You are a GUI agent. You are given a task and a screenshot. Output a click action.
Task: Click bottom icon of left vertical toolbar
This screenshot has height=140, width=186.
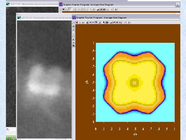click(74, 46)
